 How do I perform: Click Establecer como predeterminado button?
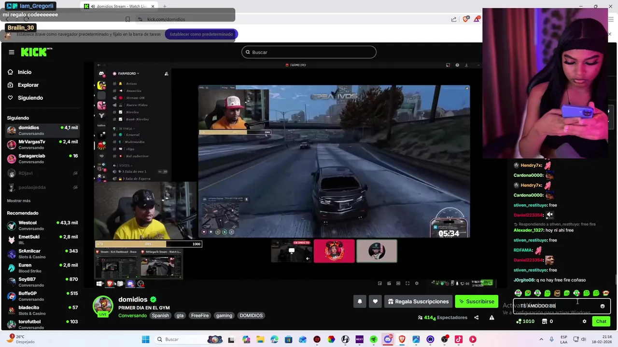201,34
